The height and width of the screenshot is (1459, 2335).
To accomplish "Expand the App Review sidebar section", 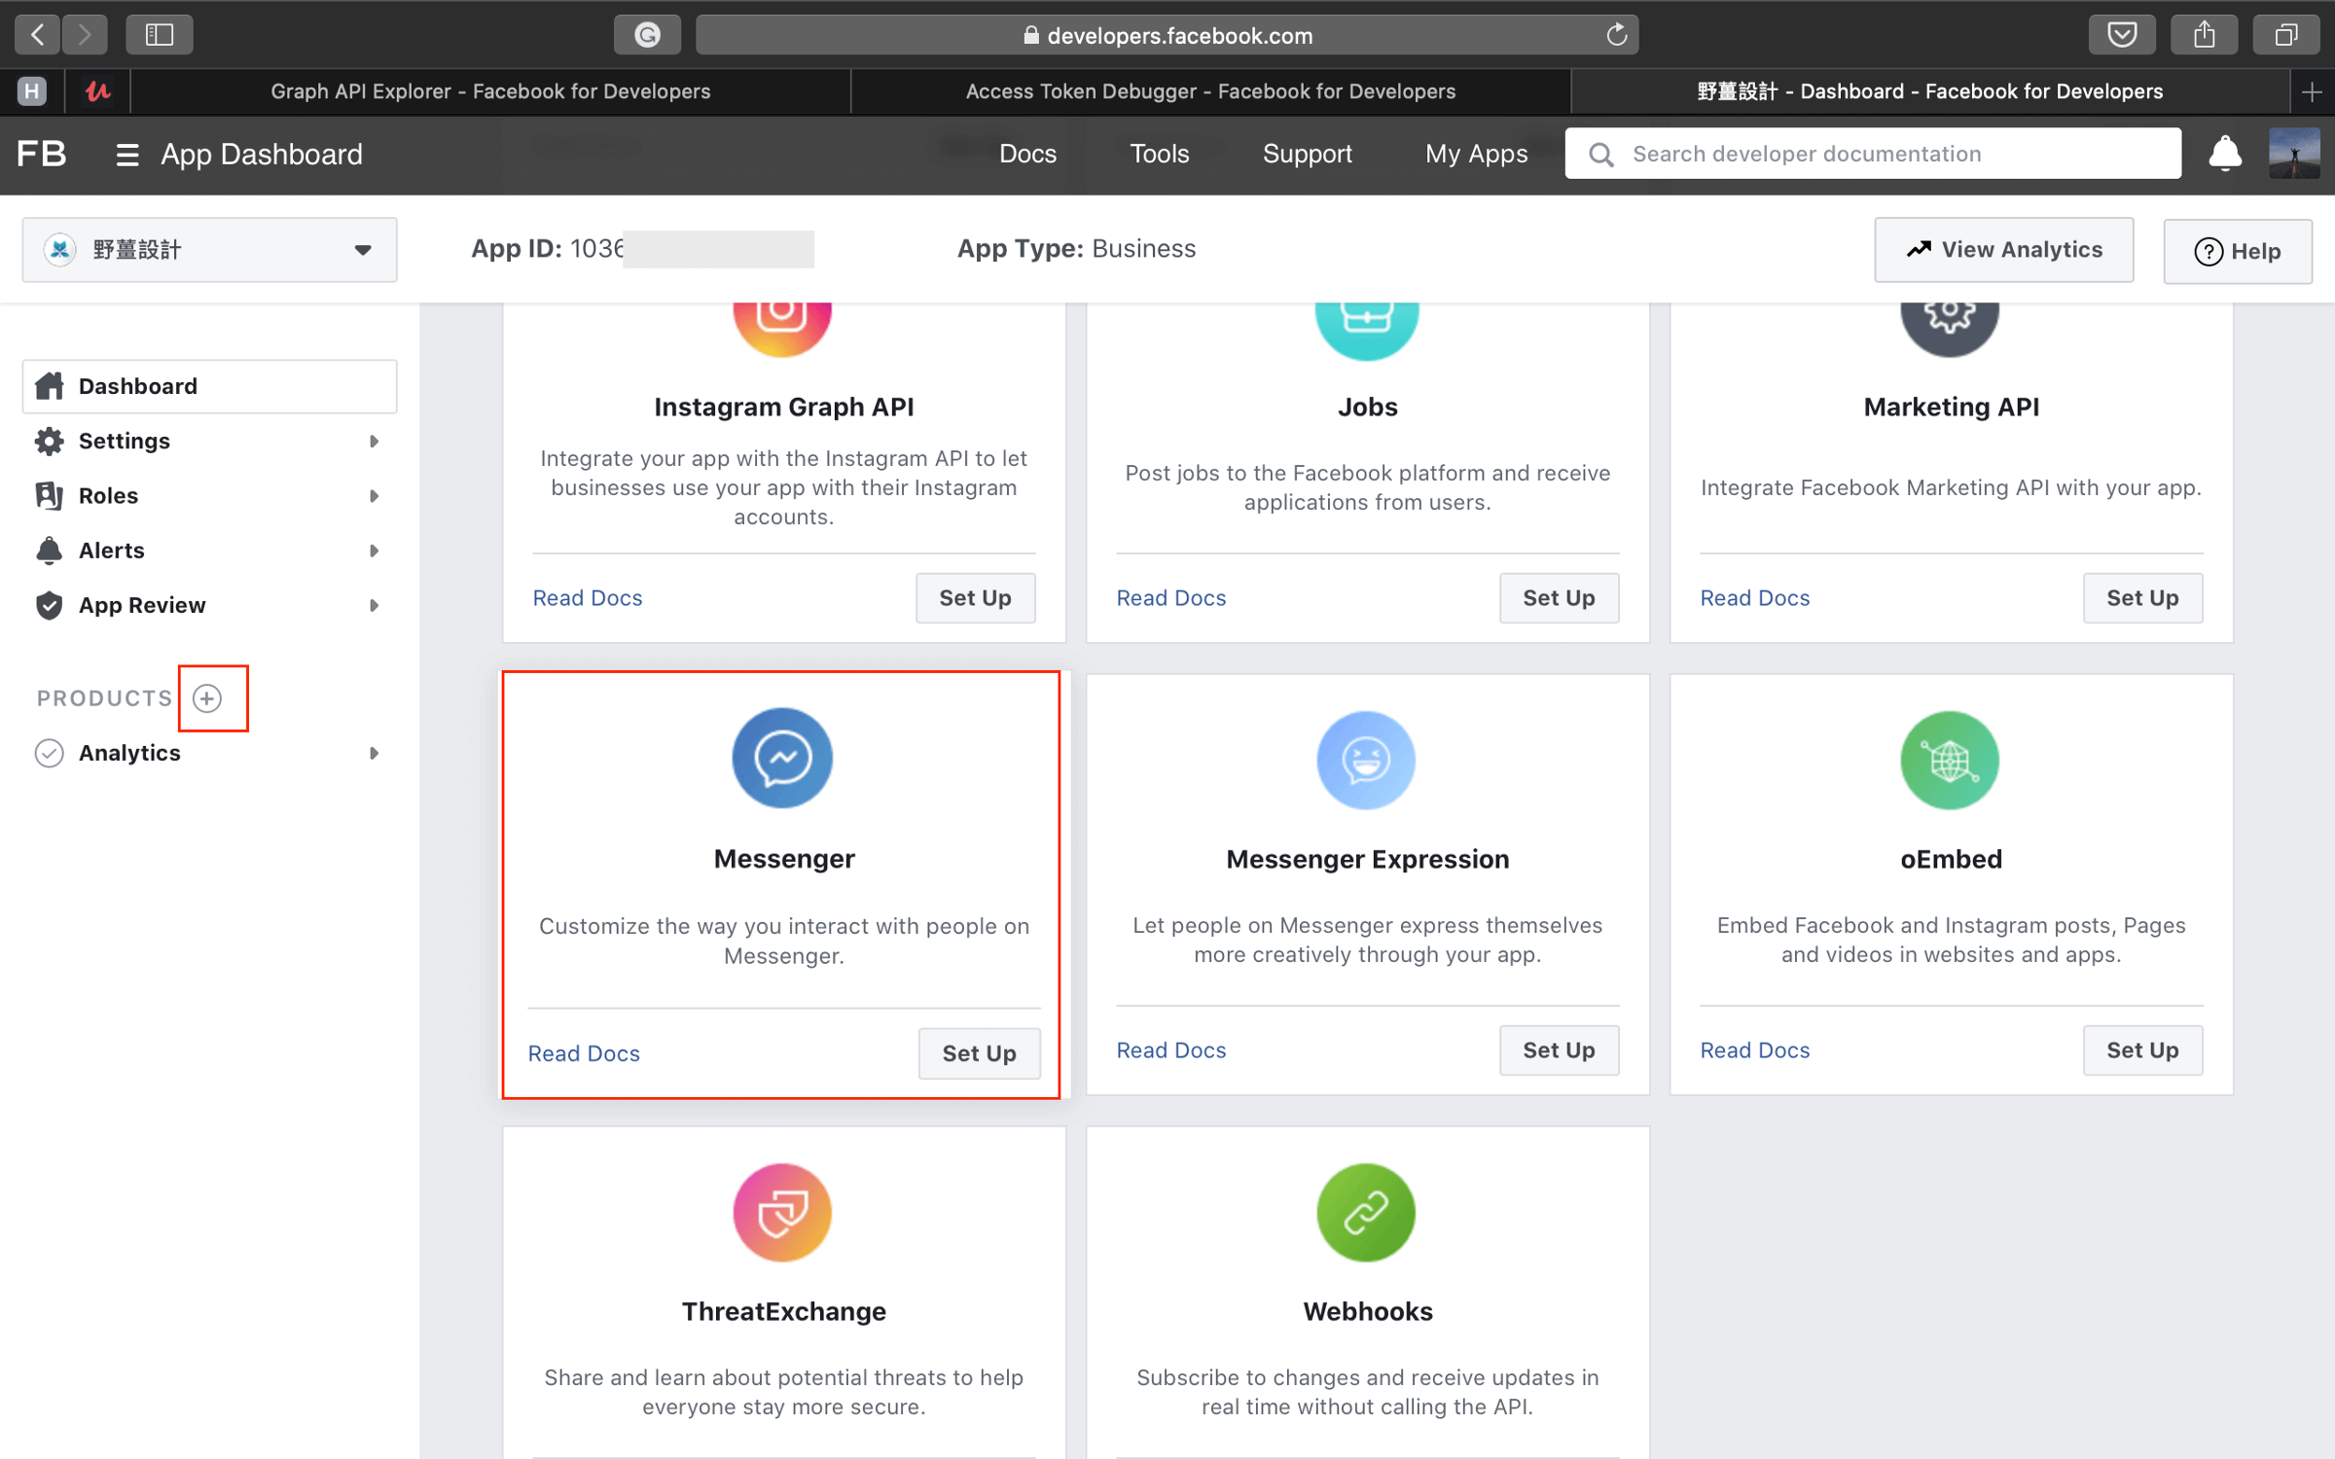I will coord(209,604).
